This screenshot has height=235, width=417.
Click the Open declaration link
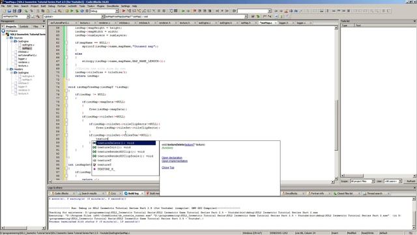point(172,158)
